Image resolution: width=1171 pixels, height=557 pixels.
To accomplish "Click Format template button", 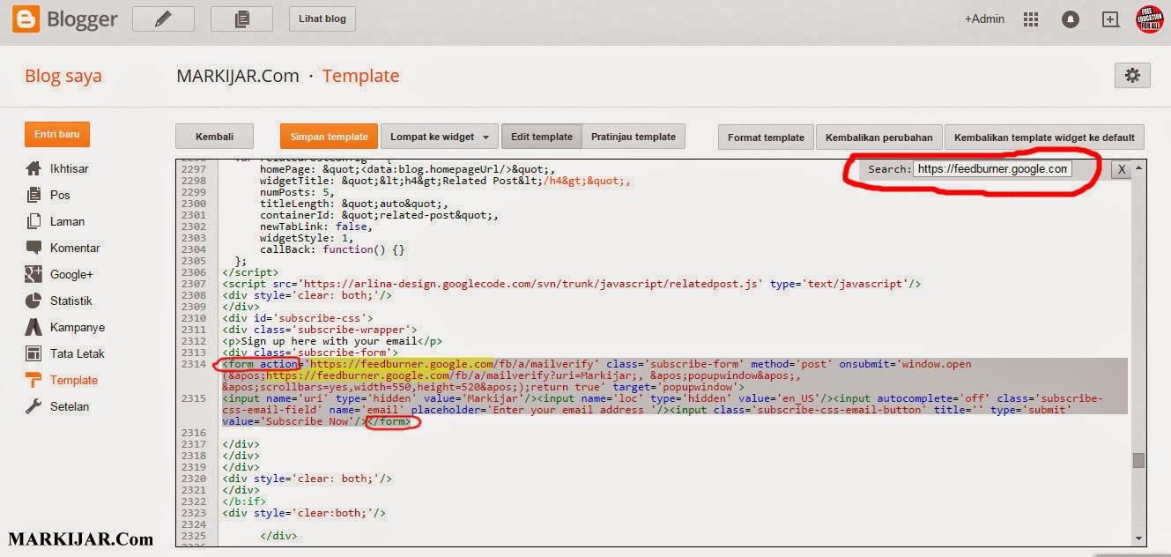I will (766, 137).
